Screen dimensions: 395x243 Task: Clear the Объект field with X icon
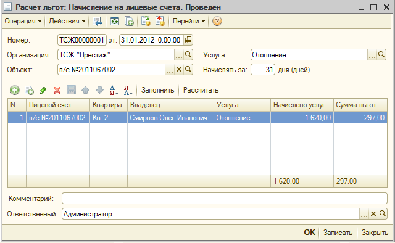coord(179,70)
